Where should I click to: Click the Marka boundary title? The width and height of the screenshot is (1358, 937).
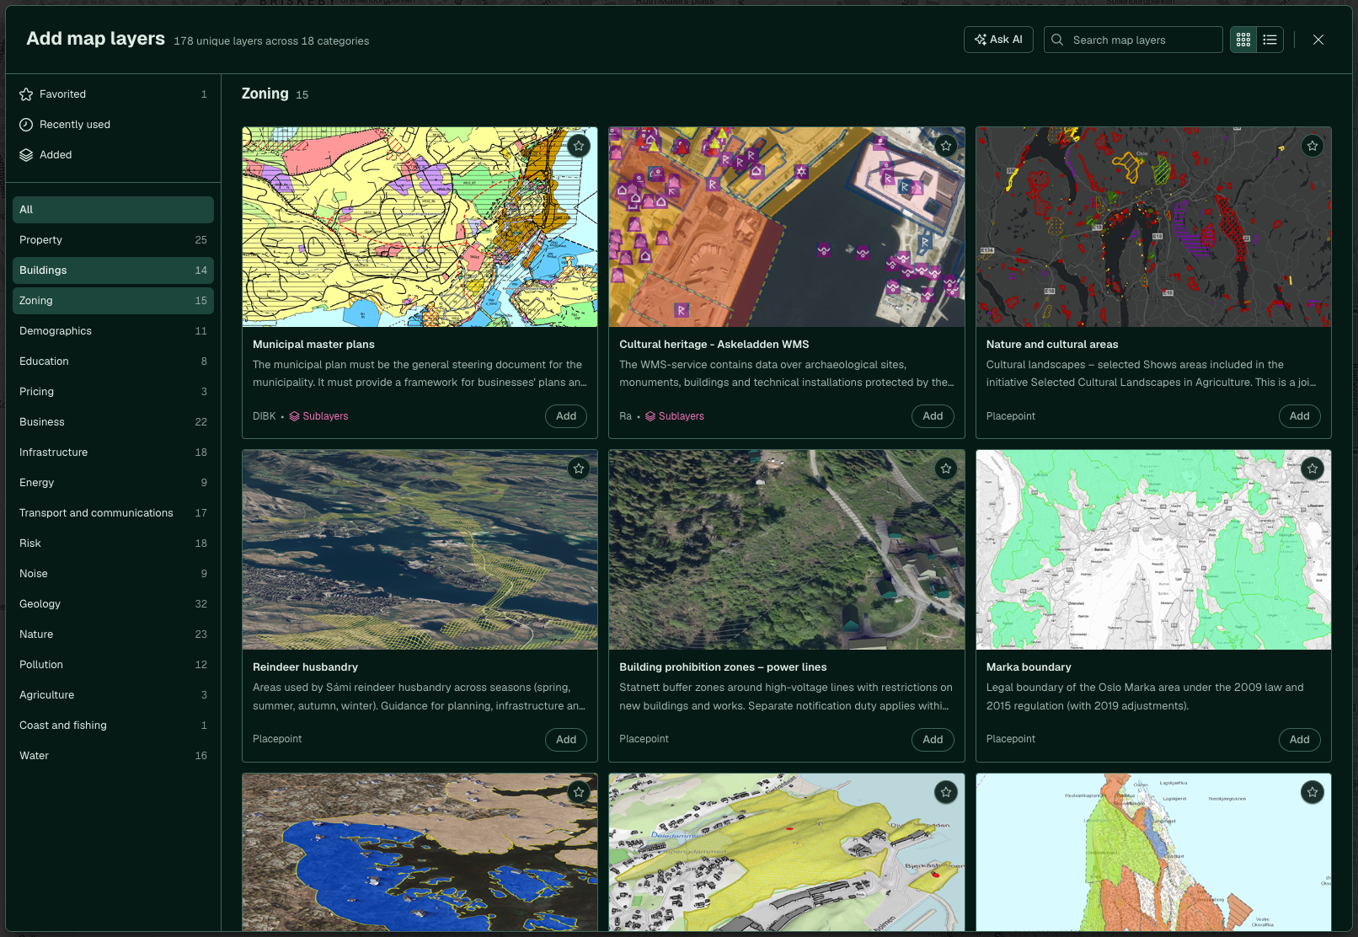tap(1029, 667)
